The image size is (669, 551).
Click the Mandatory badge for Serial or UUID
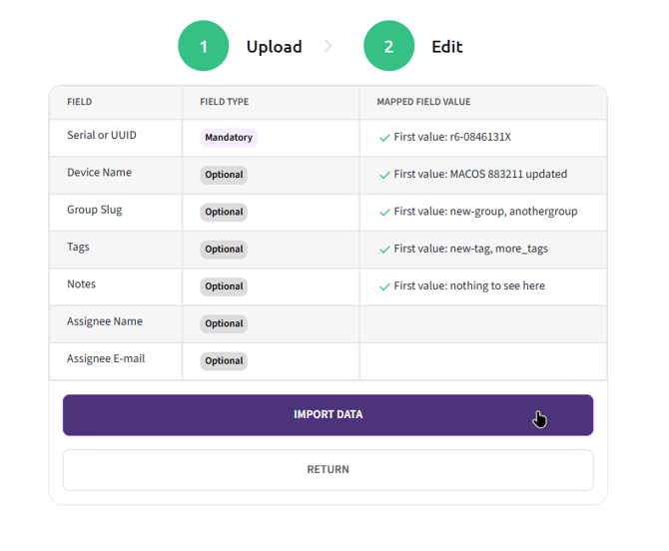pos(229,138)
